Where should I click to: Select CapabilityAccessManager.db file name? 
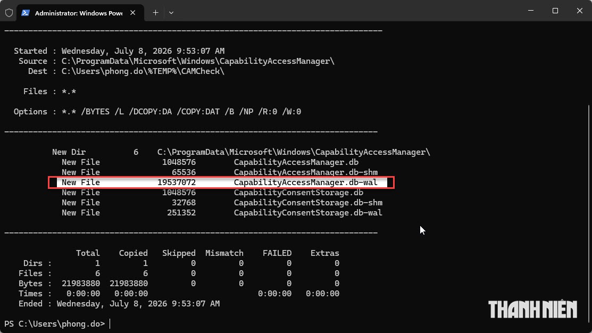tap(296, 162)
